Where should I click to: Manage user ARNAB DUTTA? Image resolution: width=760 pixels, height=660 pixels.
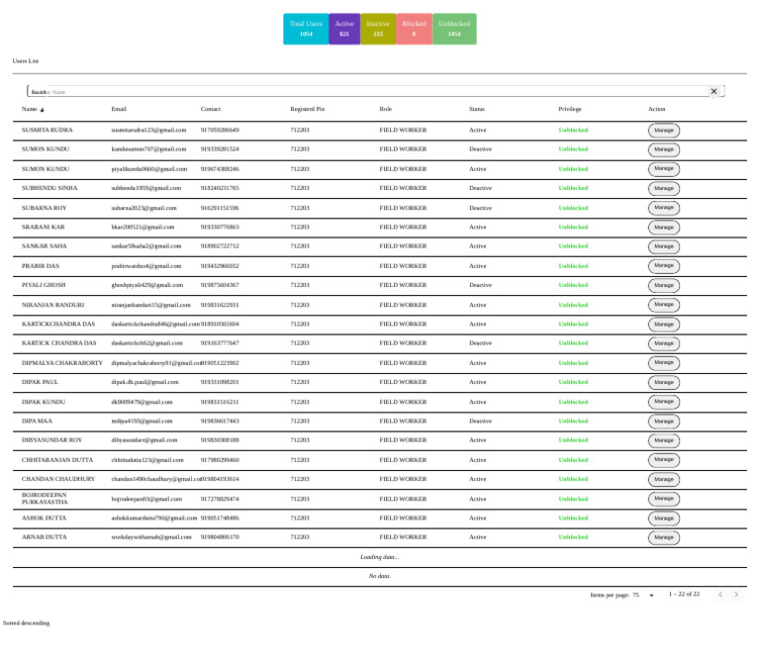[664, 537]
